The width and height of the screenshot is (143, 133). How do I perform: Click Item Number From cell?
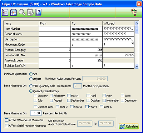tap(55, 29)
